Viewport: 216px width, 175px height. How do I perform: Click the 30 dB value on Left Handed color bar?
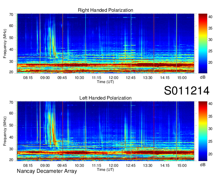point(210,129)
